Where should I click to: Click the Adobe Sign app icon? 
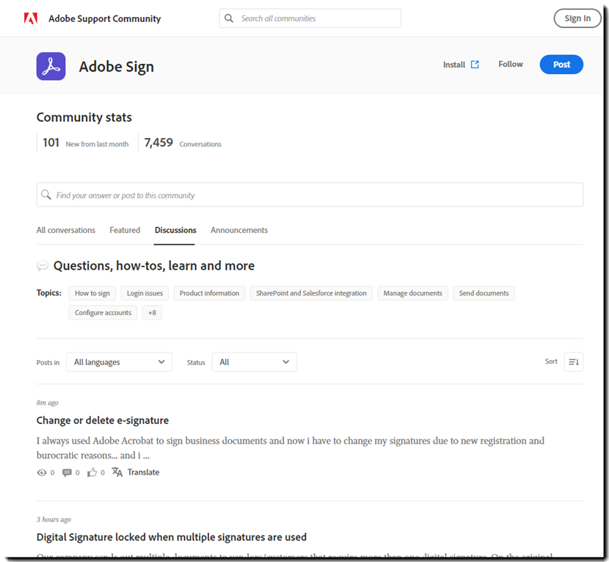click(51, 66)
